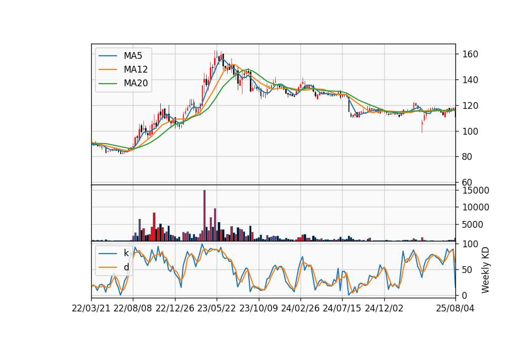
Task: Click the orange MA12 legend line swatch
Action: (108, 69)
